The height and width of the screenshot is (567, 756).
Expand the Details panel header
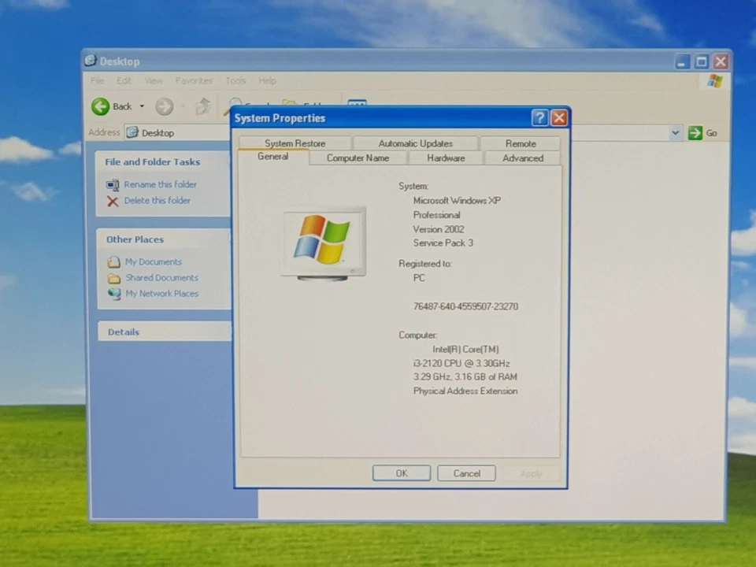(x=165, y=332)
